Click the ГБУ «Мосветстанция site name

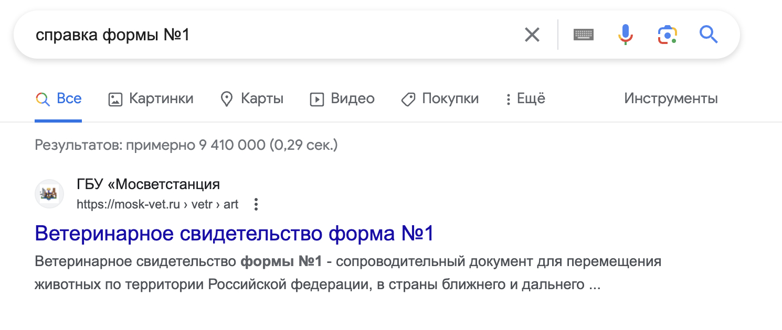[148, 184]
